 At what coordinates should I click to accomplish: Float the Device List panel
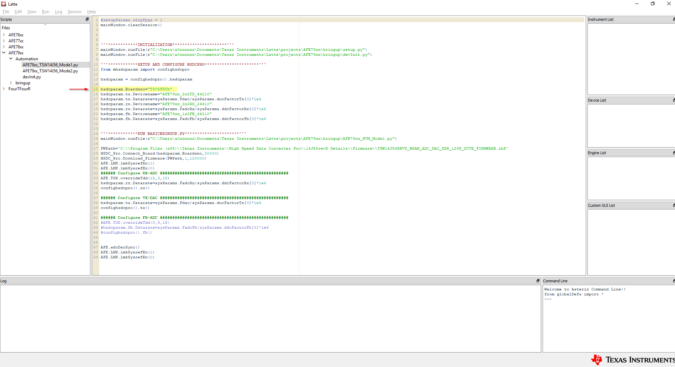[x=674, y=100]
